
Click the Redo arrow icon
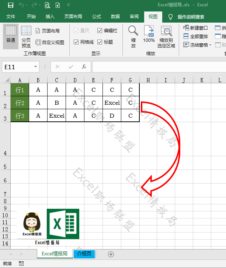coord(34,5)
